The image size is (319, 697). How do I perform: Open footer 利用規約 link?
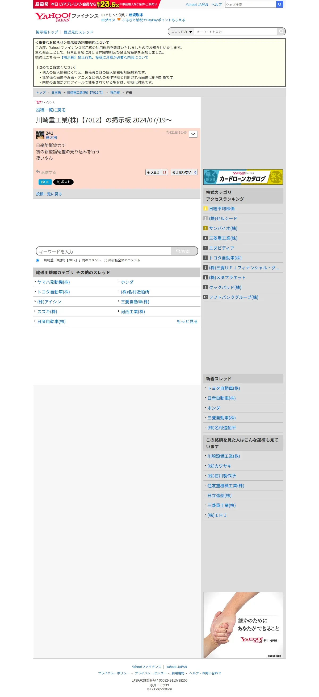(178, 673)
